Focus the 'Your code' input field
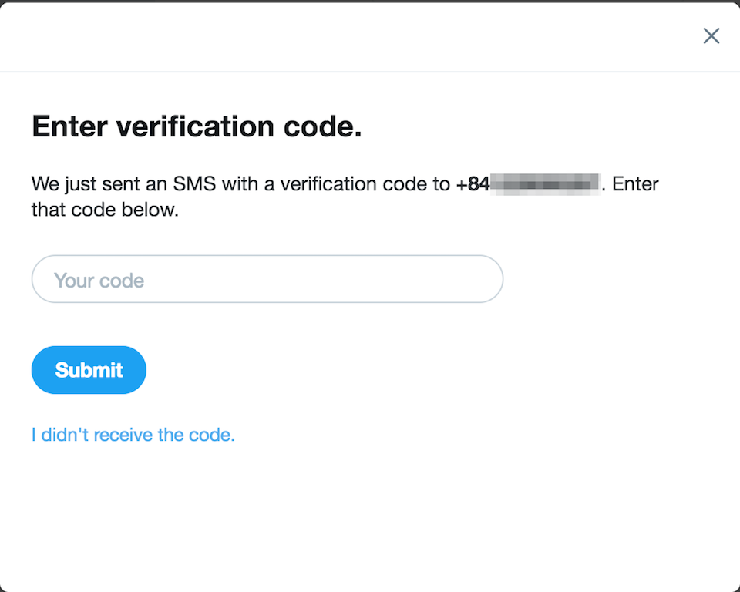Viewport: 740px width, 592px height. (267, 279)
